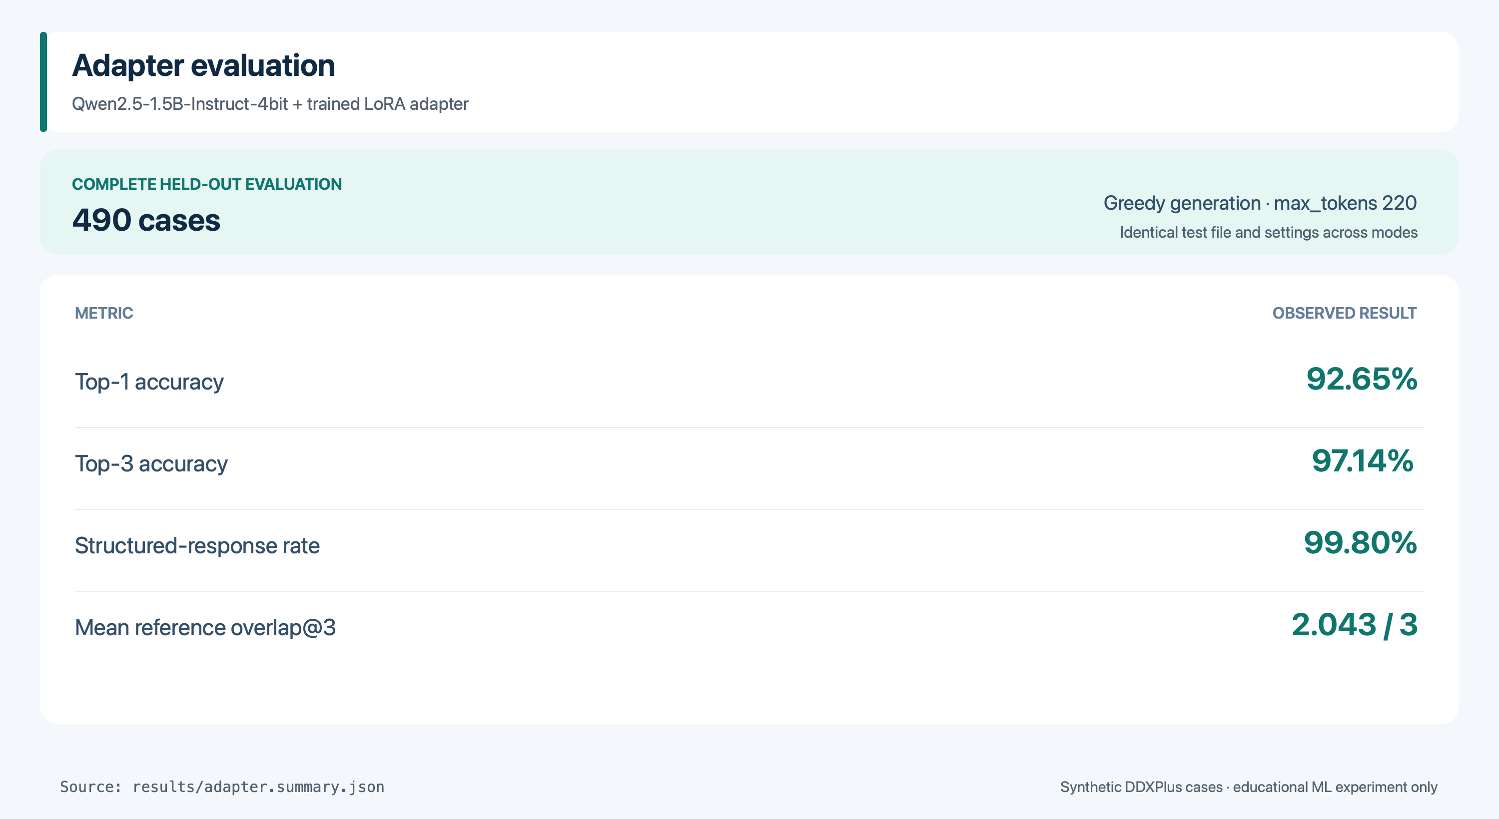
Task: Click the Greedy generation max_tokens 220 text
Action: pyautogui.click(x=1260, y=203)
